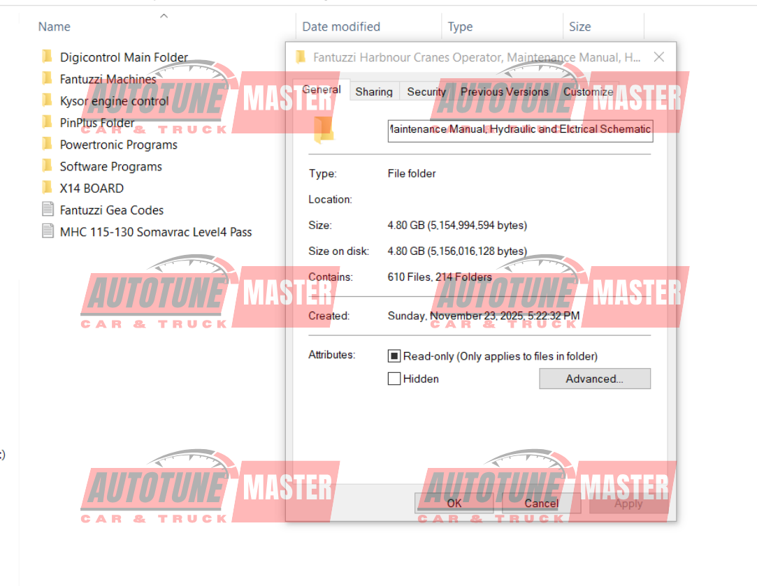The width and height of the screenshot is (757, 586).
Task: Click the Powertronic Programs folder icon
Action: point(48,145)
